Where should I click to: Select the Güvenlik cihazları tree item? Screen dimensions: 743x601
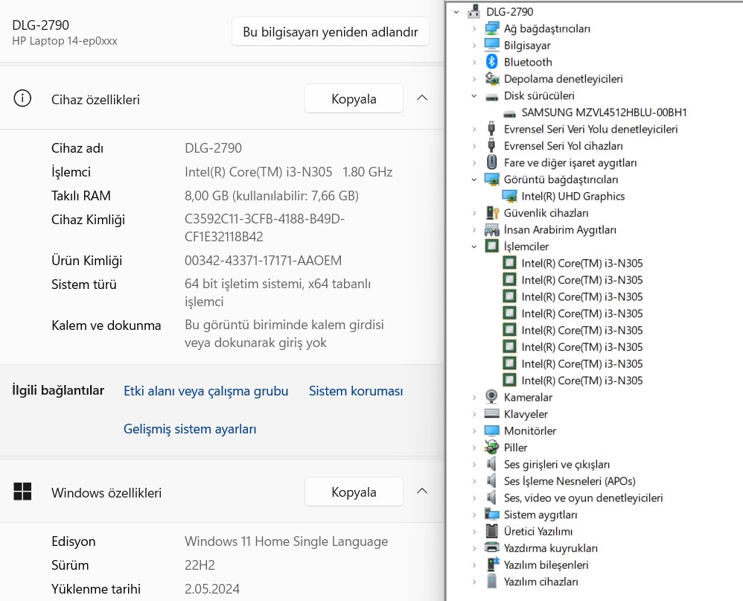click(546, 213)
